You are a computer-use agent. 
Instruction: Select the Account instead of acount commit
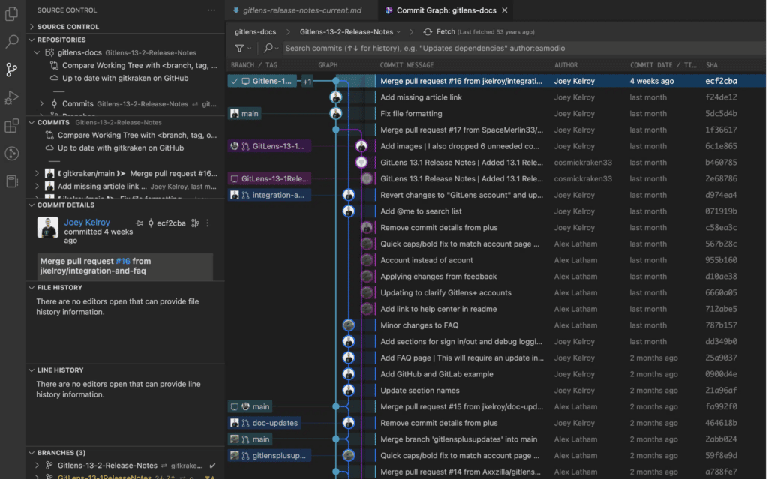pyautogui.click(x=496, y=260)
